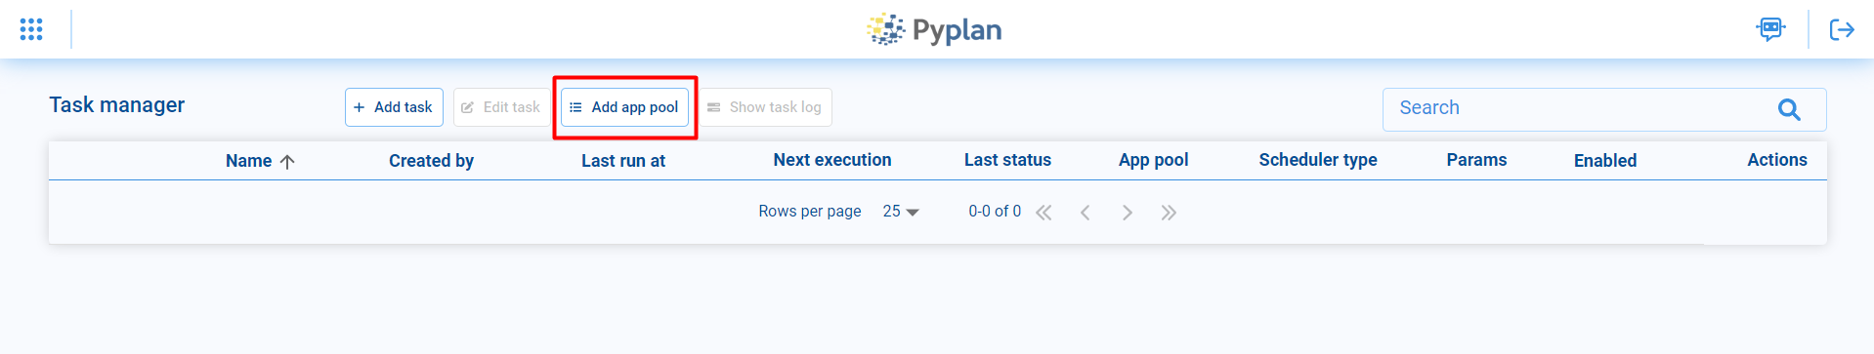Click the search magnifier icon
The width and height of the screenshot is (1874, 354).
coord(1789,109)
